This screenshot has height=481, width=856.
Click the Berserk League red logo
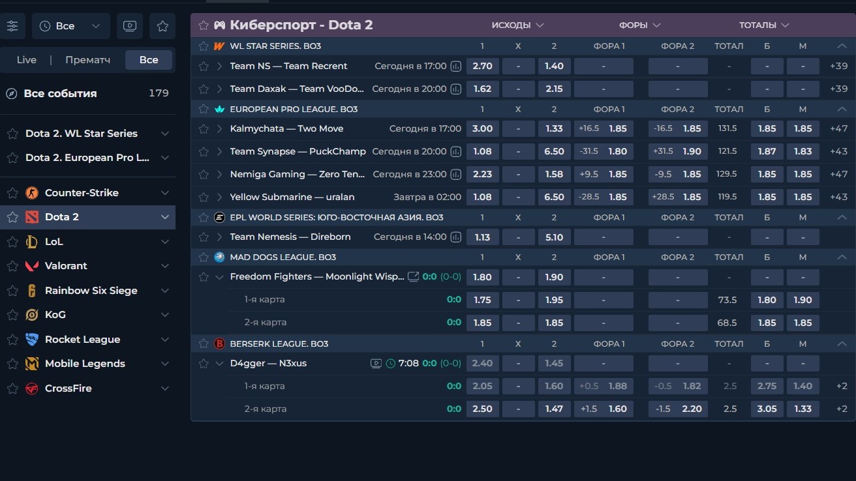click(x=219, y=343)
